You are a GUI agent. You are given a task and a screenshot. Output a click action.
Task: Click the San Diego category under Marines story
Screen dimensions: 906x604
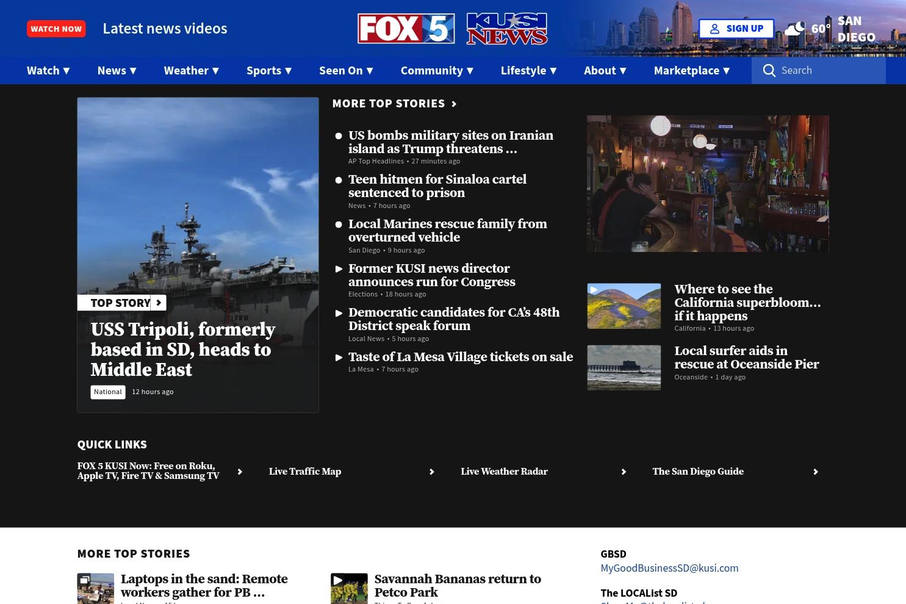point(364,250)
